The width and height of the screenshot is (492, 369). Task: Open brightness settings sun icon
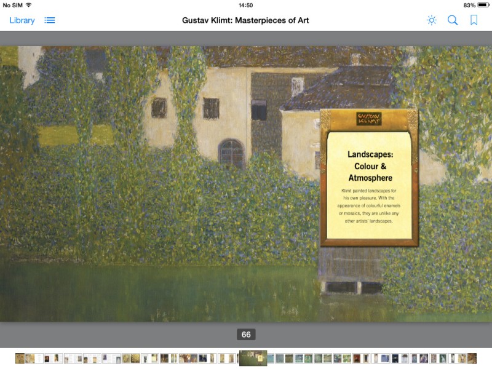pos(432,20)
